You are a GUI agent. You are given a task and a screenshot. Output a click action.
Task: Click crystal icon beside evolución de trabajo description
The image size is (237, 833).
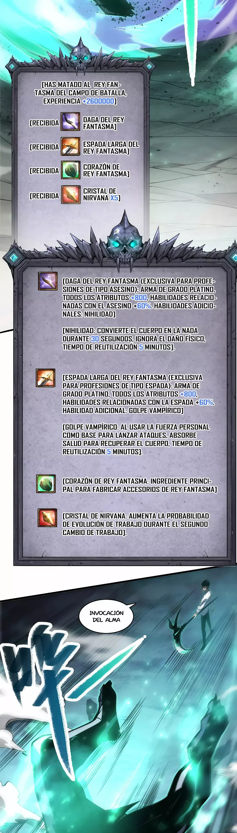tap(47, 518)
